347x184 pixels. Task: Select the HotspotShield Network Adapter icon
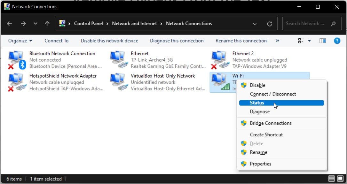point(17,82)
